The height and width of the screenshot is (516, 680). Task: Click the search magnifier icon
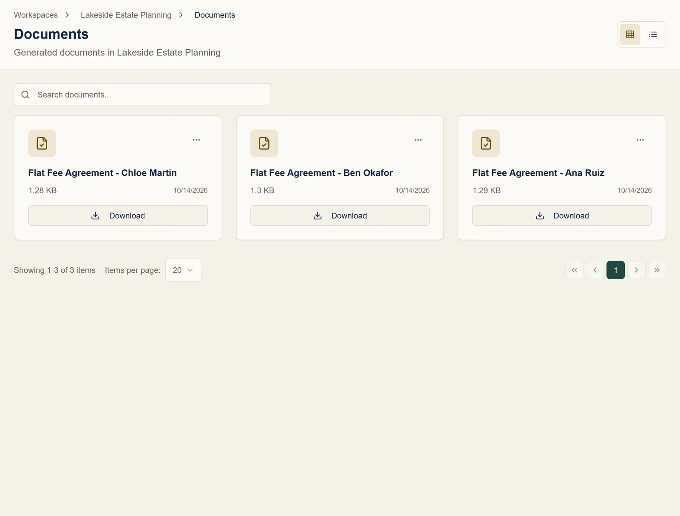point(25,95)
